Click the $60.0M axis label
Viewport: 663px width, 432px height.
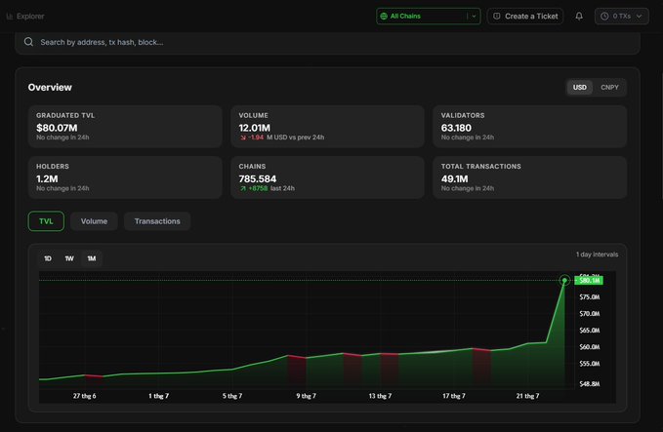pyautogui.click(x=590, y=347)
